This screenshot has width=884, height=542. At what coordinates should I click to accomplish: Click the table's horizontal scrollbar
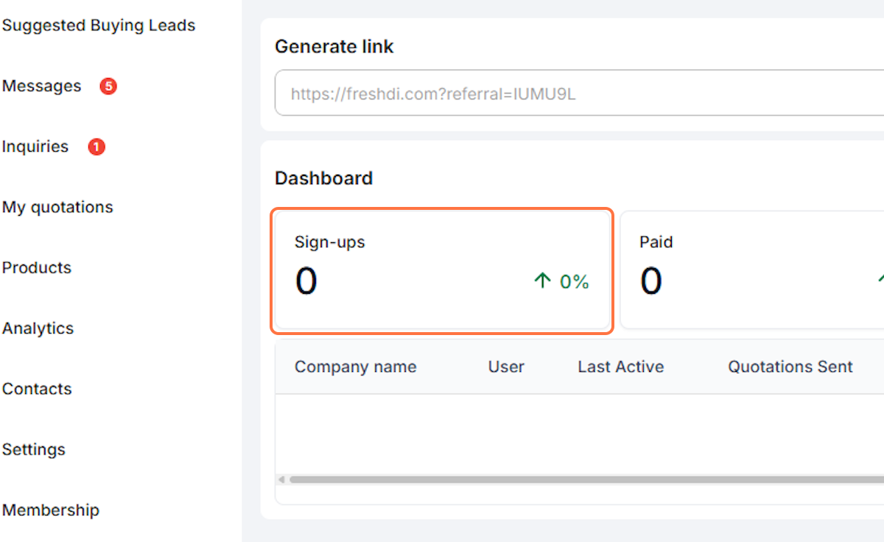click(582, 479)
